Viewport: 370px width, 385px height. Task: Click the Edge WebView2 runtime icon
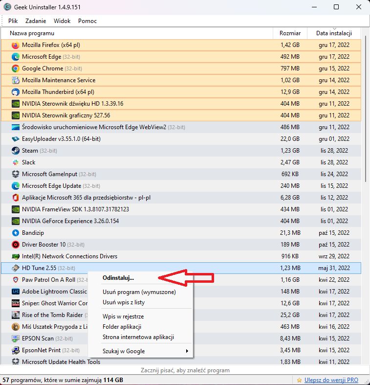pos(16,127)
